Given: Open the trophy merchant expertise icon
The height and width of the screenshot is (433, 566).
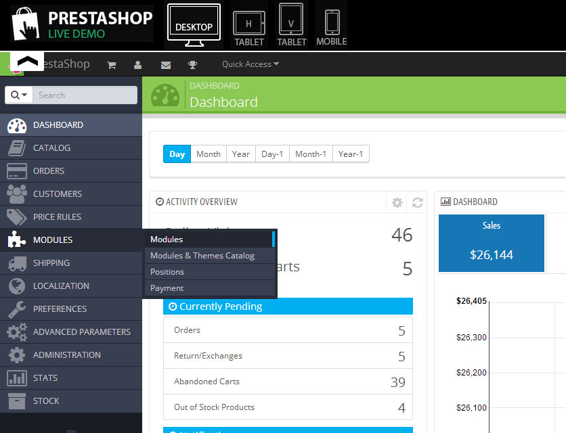Looking at the screenshot, I should [192, 65].
